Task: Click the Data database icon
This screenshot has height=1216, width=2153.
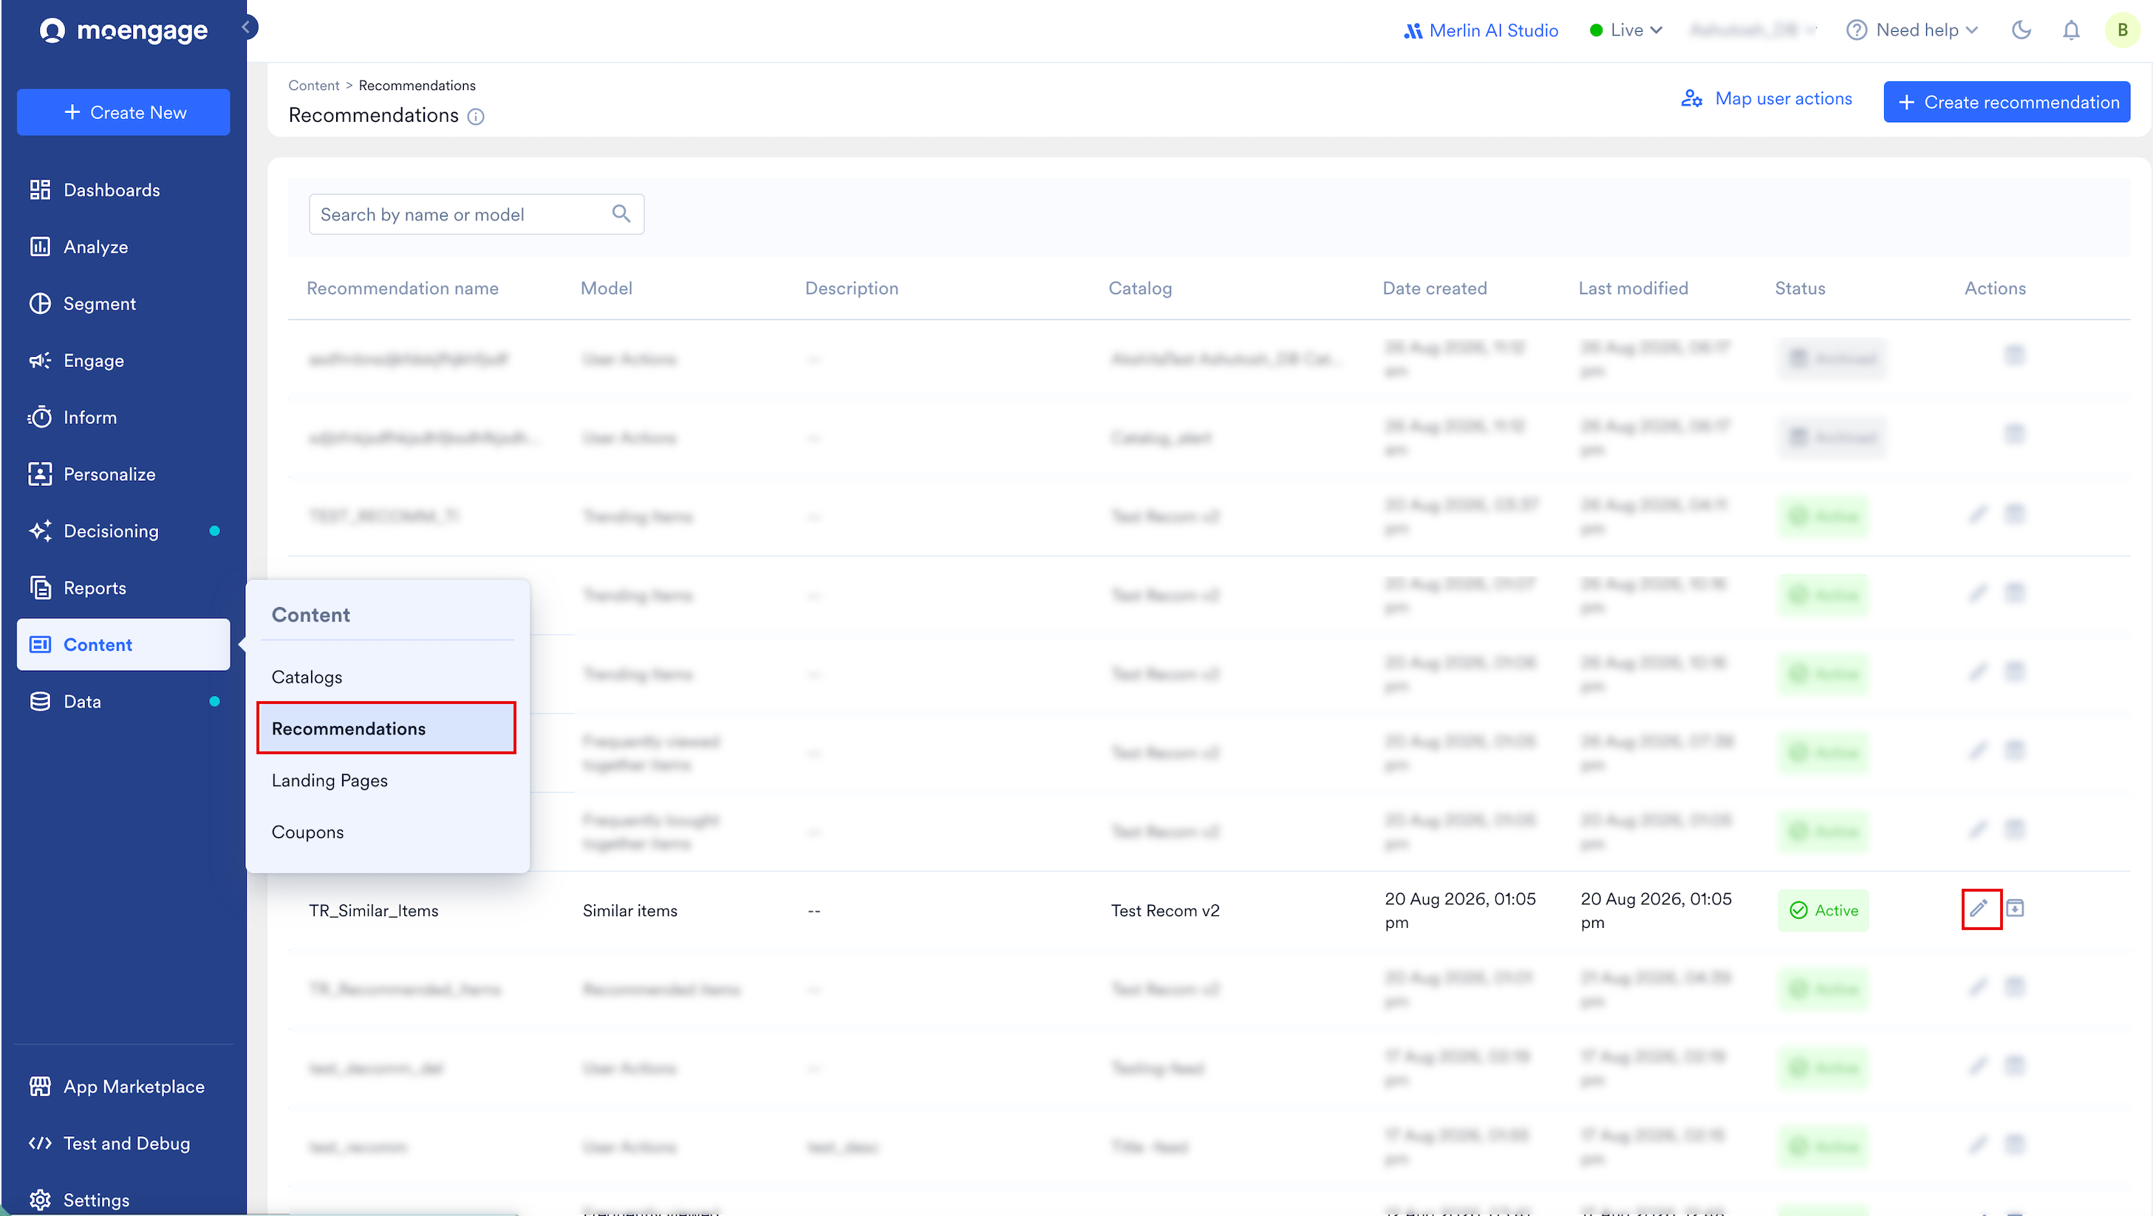Action: (40, 701)
